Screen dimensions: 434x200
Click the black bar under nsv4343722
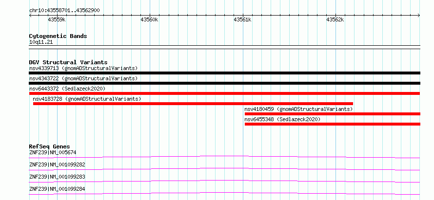click(x=224, y=83)
